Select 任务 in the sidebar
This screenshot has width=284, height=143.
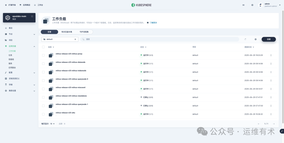(x=10, y=55)
